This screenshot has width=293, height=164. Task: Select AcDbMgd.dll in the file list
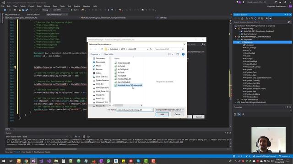pyautogui.click(x=123, y=69)
